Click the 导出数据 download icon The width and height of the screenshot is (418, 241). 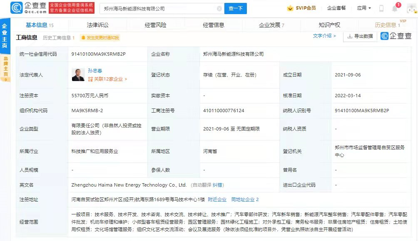click(x=350, y=36)
